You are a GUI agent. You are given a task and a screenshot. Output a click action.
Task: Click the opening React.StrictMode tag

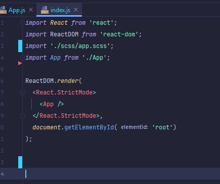pyautogui.click(x=64, y=93)
